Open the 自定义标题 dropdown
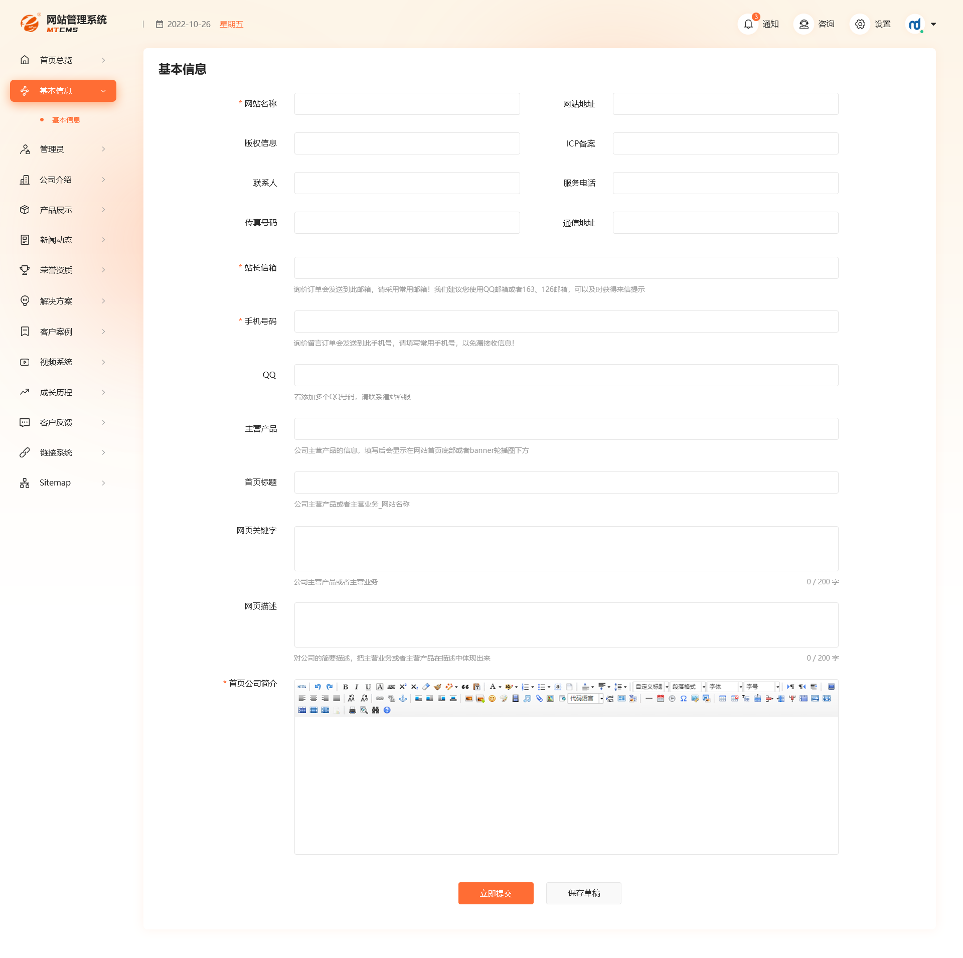Viewport: 963px width, 958px height. pos(651,687)
